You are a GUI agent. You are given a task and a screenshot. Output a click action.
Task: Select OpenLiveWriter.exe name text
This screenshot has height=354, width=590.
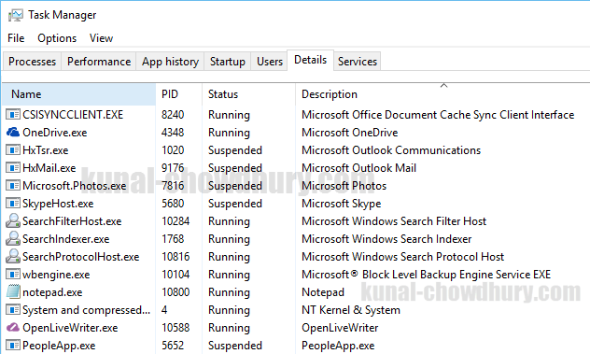(x=70, y=328)
